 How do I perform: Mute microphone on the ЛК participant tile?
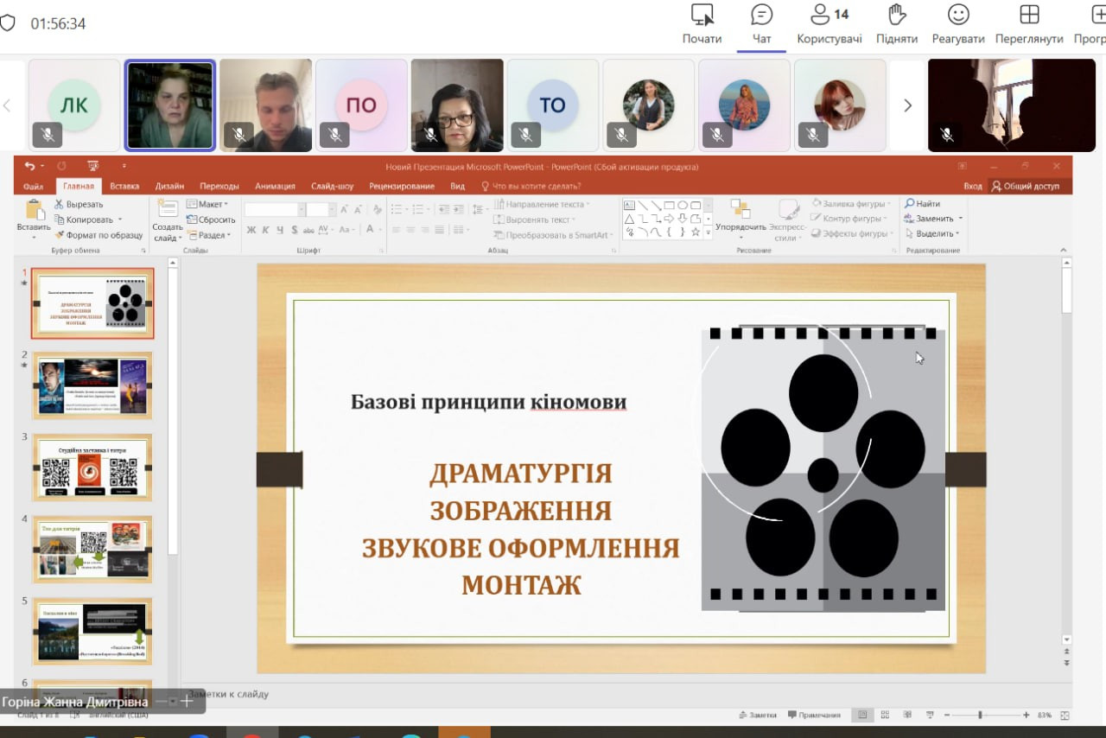coord(47,136)
